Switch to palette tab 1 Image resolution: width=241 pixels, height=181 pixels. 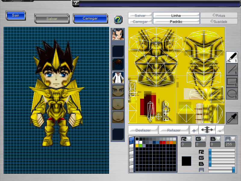point(131,141)
